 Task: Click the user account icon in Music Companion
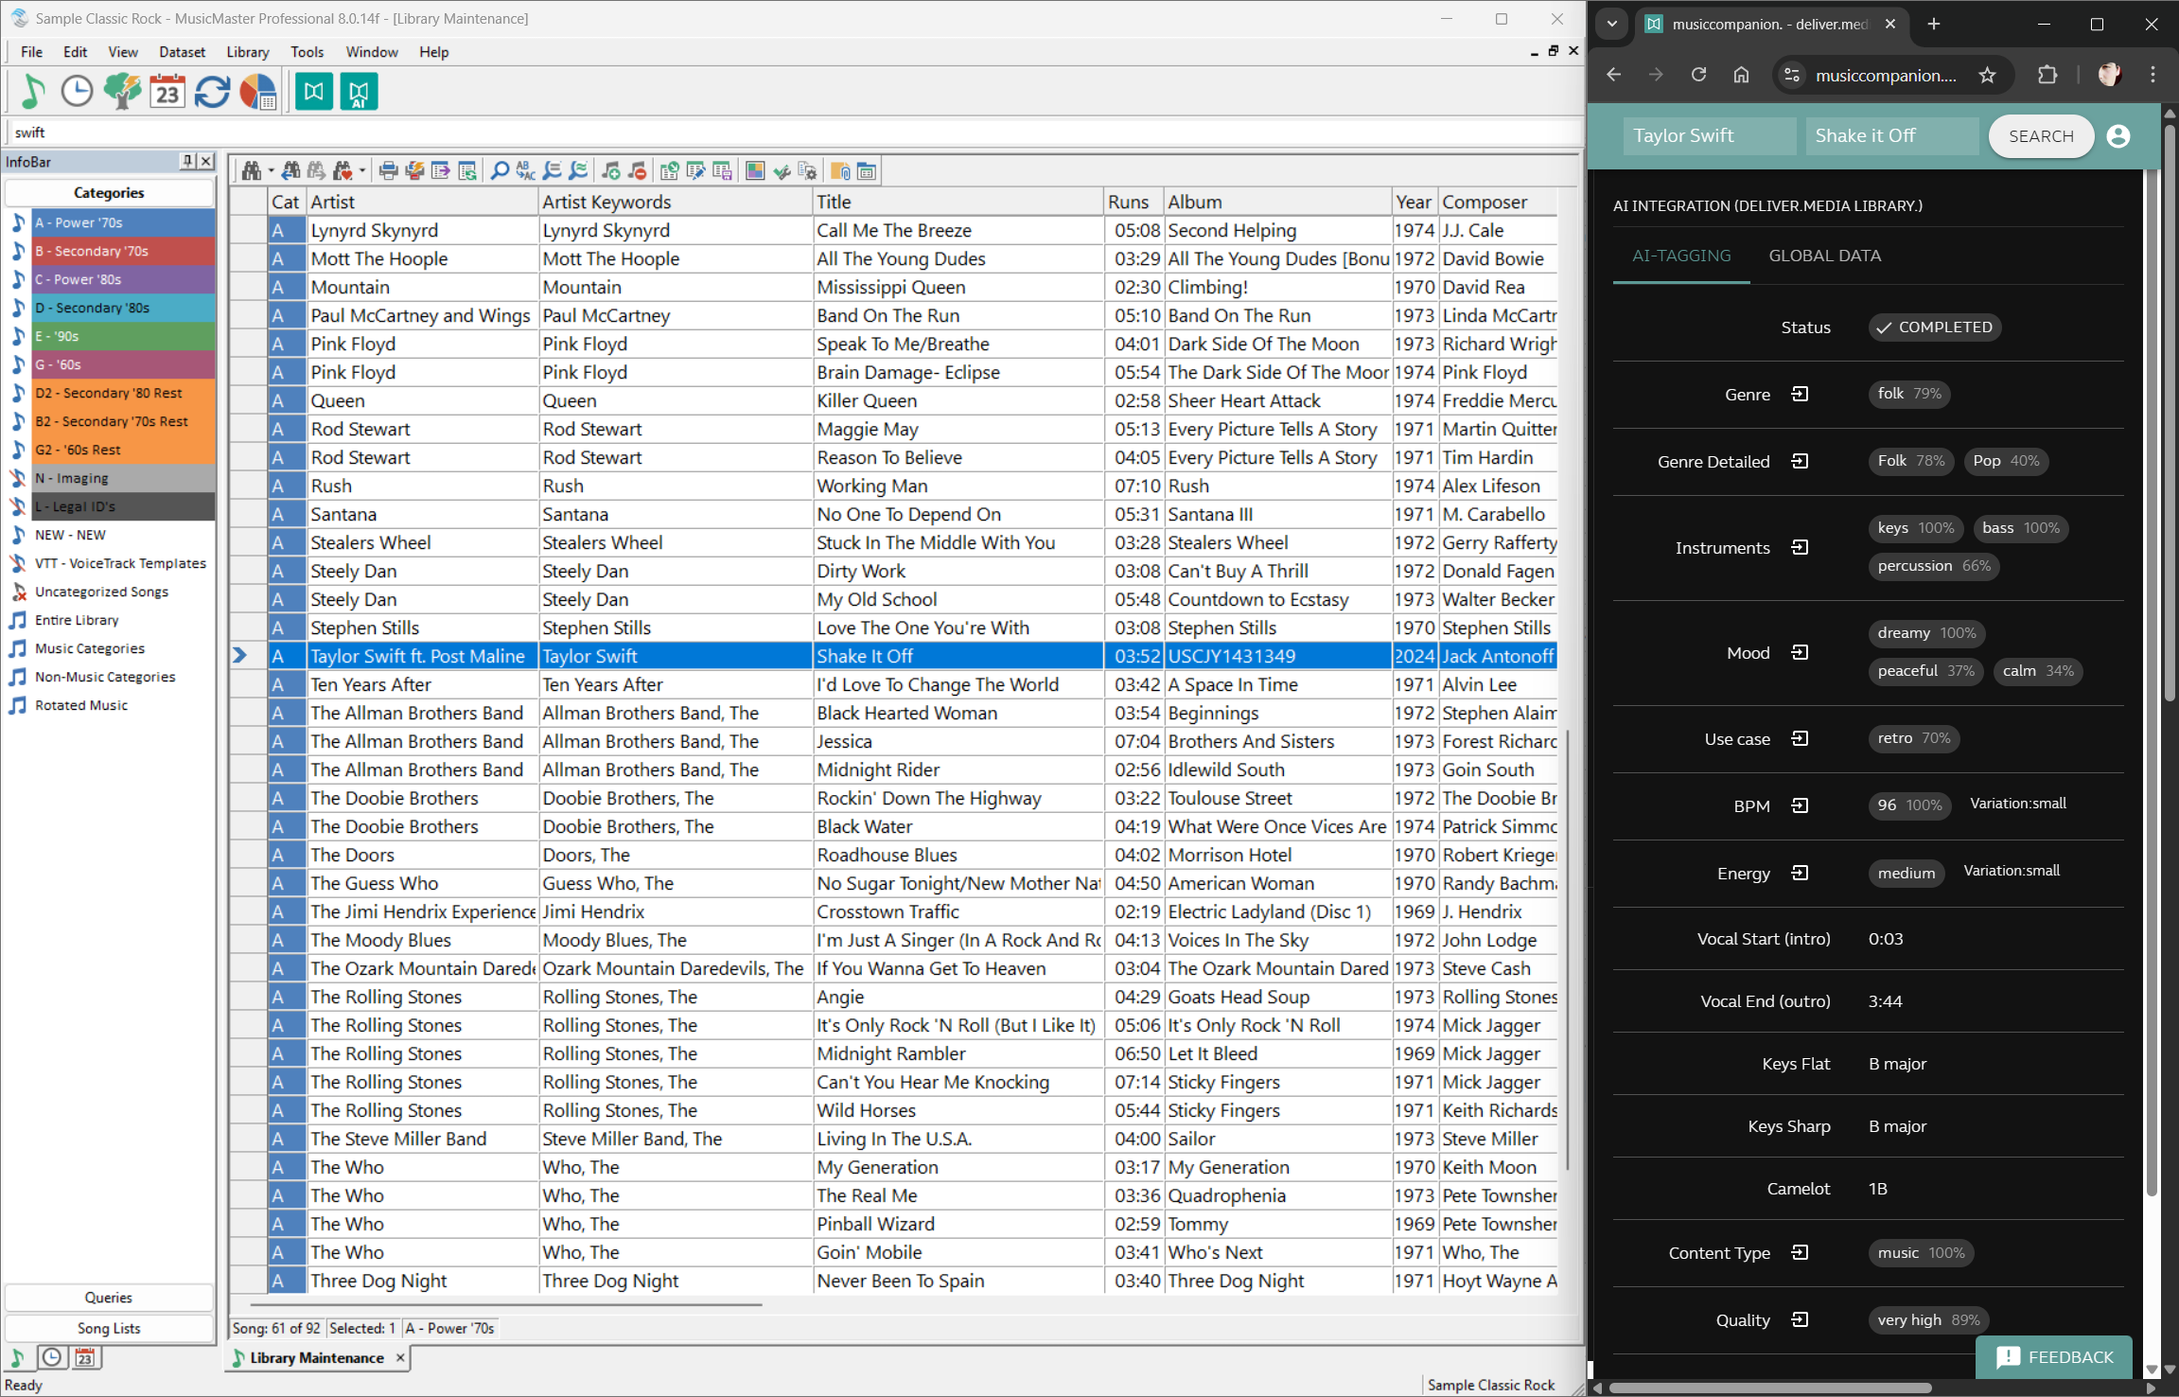tap(2118, 136)
